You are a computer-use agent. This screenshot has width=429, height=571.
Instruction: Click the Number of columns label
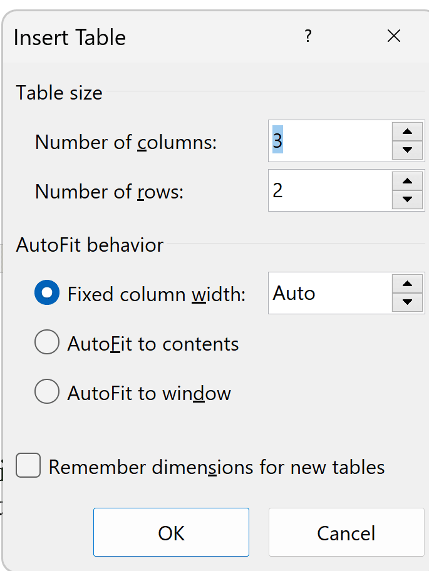(x=126, y=142)
